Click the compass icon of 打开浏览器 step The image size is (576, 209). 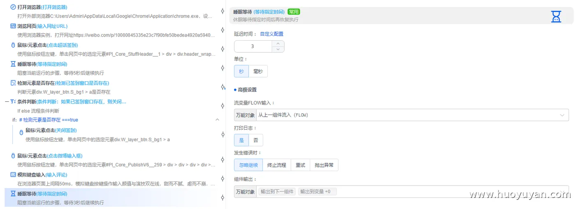pyautogui.click(x=13, y=7)
